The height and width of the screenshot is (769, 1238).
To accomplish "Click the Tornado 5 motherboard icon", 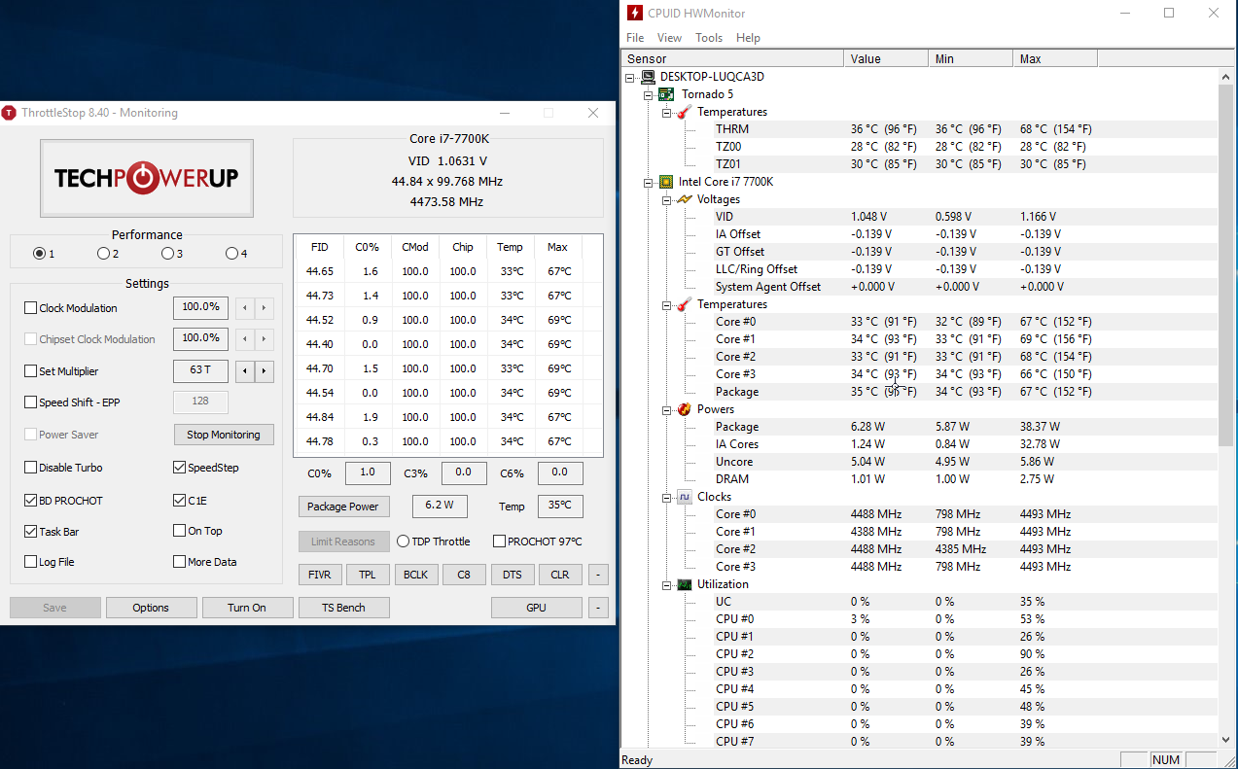I will pos(666,94).
